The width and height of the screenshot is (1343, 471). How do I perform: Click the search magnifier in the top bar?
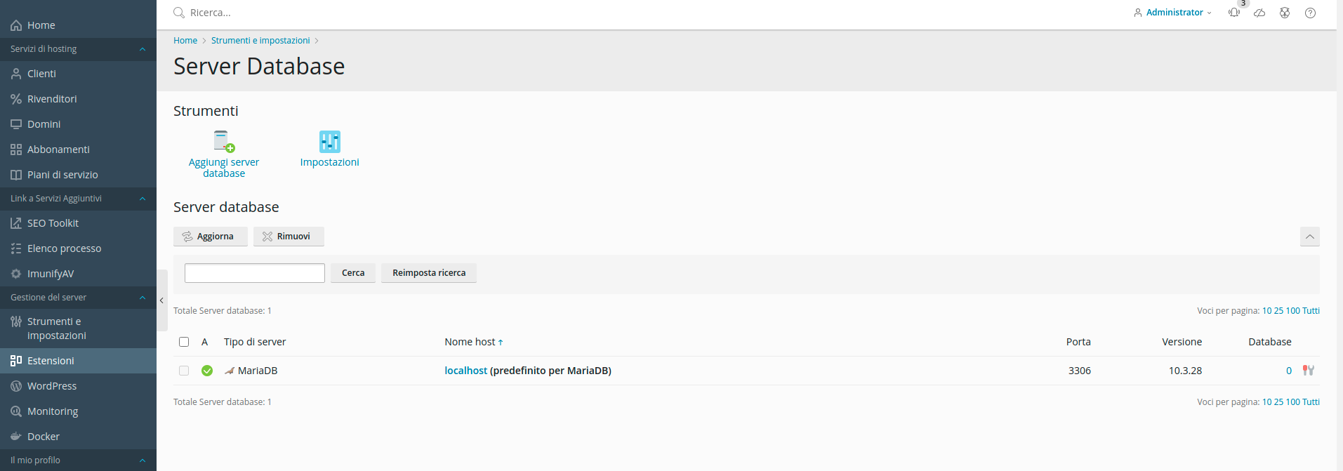click(178, 13)
